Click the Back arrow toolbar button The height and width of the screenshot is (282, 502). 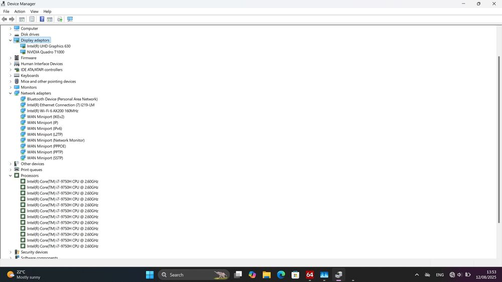(x=4, y=19)
